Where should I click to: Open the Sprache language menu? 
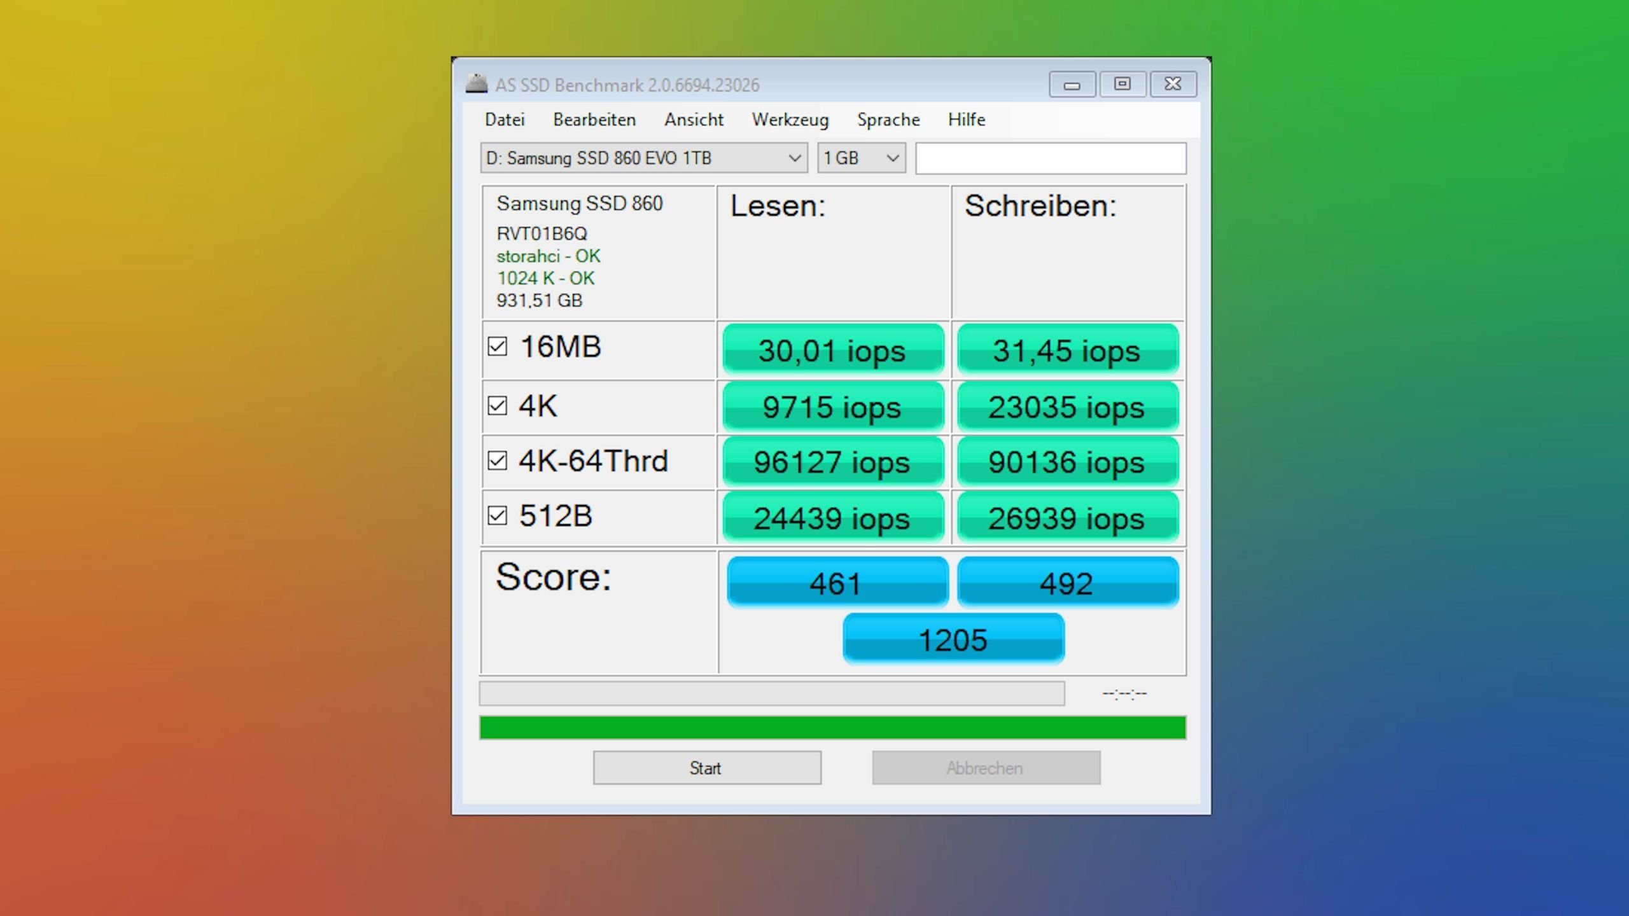click(x=888, y=120)
